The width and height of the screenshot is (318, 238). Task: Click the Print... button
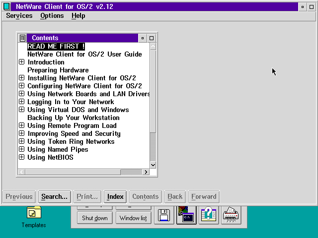pyautogui.click(x=87, y=196)
